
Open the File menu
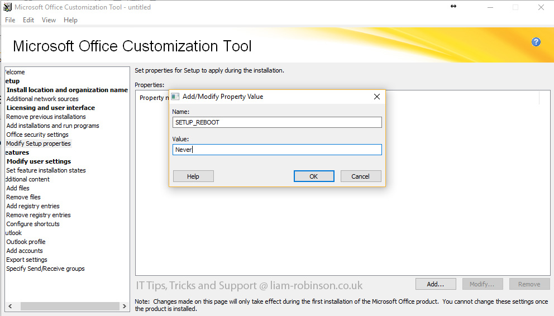(10, 20)
